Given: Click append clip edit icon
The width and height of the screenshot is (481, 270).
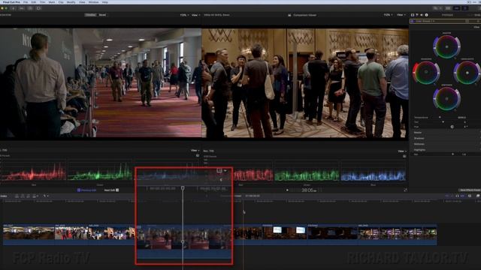Looking at the screenshot, I should tap(28, 196).
